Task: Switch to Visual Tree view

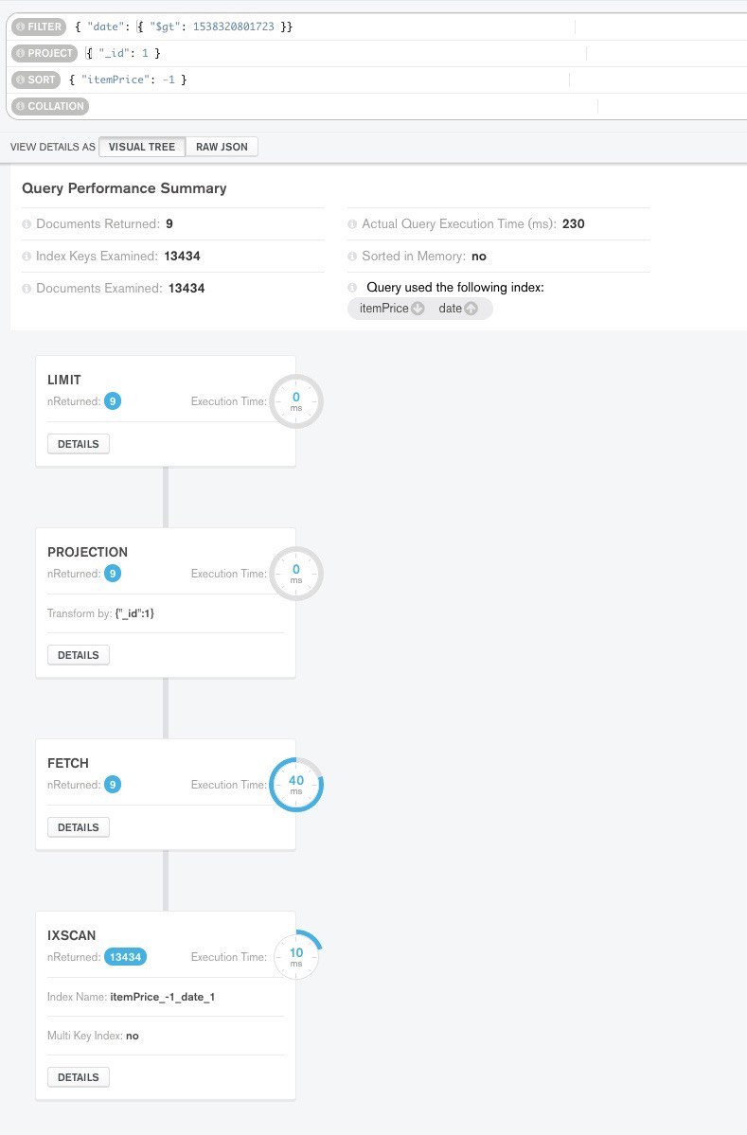Action: [141, 147]
